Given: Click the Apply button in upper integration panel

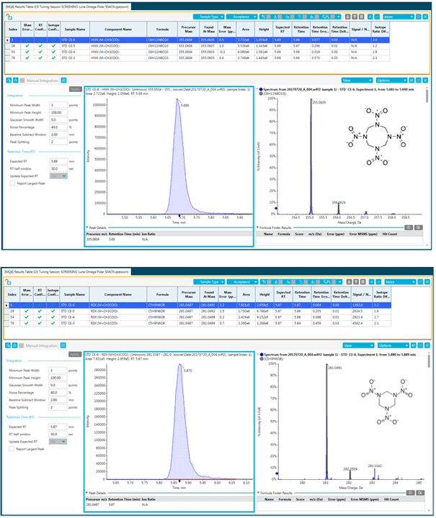Looking at the screenshot, I should click(x=74, y=88).
